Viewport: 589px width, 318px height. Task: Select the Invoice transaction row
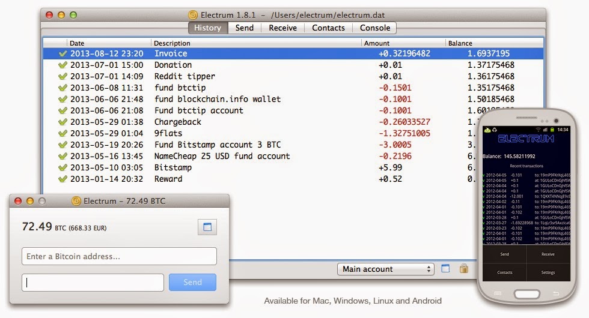(293, 53)
